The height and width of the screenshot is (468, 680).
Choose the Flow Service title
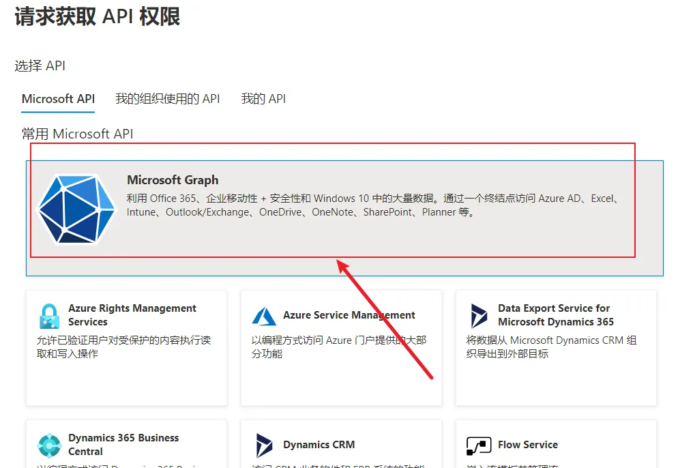tap(528, 445)
